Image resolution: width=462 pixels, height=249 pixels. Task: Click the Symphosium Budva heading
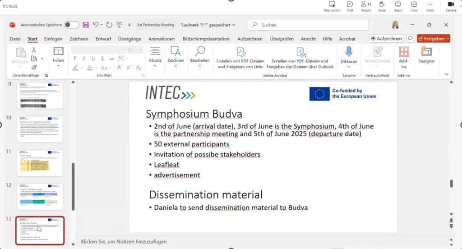pos(194,114)
